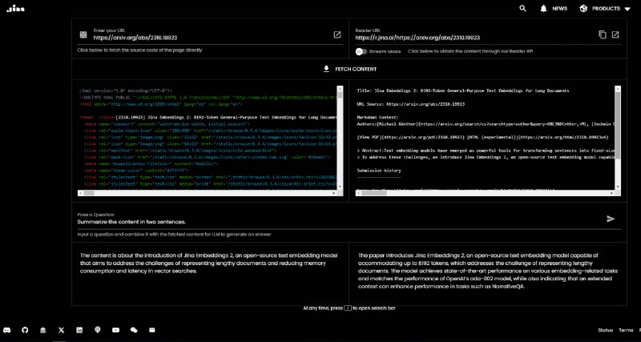Open Reader URL in new tab
This screenshot has width=641, height=342.
[615, 34]
